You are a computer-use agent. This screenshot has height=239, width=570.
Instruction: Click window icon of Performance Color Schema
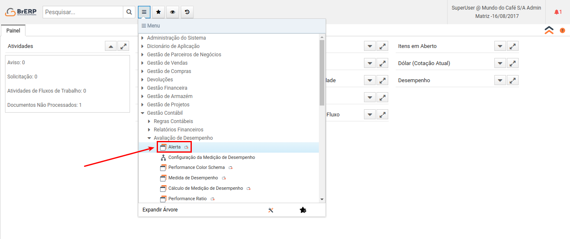point(163,168)
